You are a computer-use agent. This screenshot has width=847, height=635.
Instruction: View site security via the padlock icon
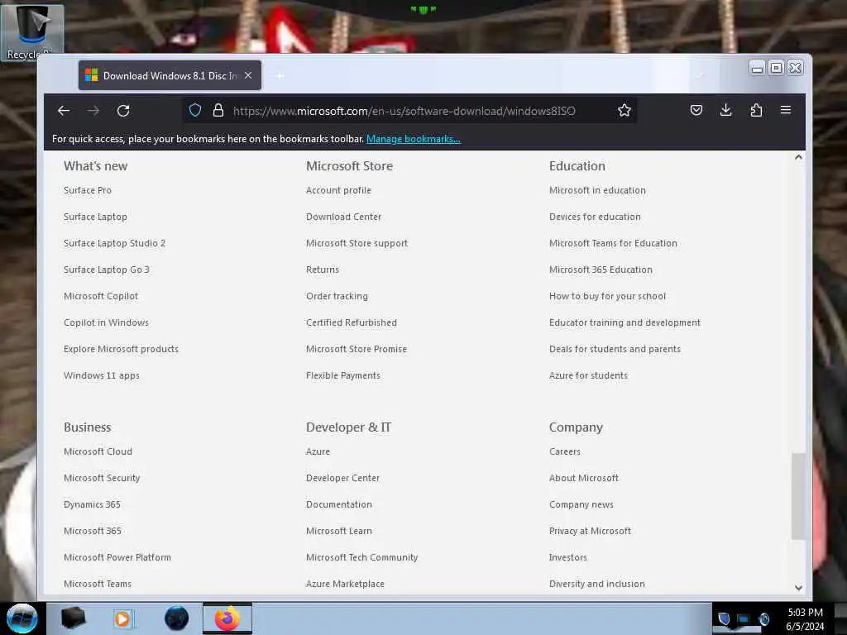click(218, 111)
